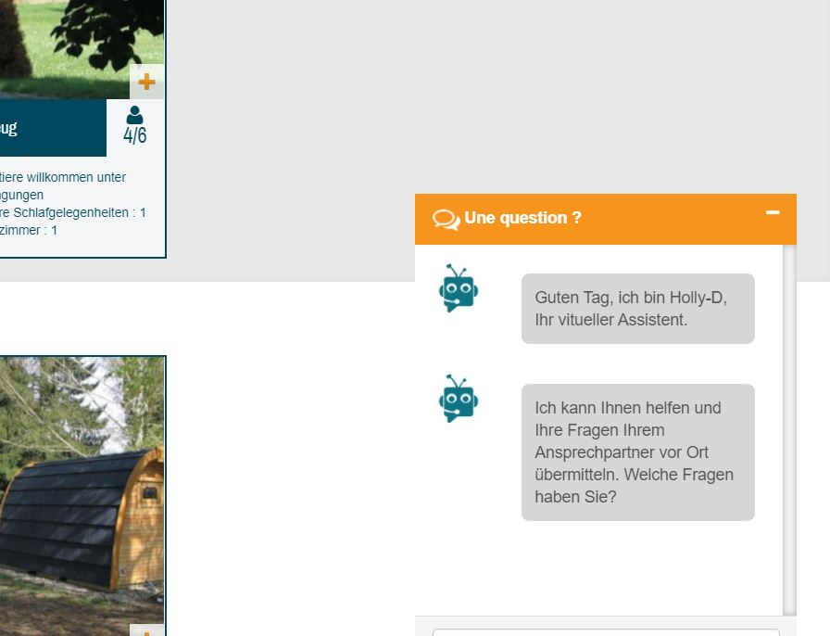Click the chat message input field
The width and height of the screenshot is (830, 636).
pos(606,631)
